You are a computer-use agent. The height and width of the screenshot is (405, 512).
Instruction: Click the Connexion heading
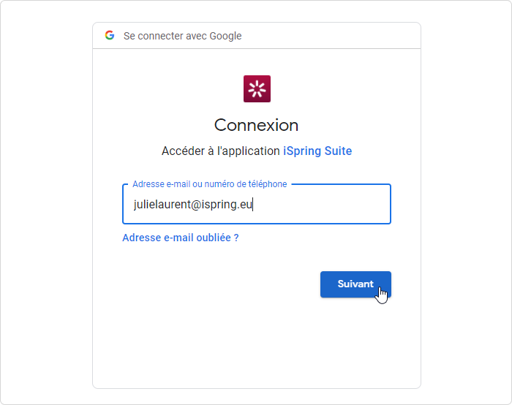256,125
